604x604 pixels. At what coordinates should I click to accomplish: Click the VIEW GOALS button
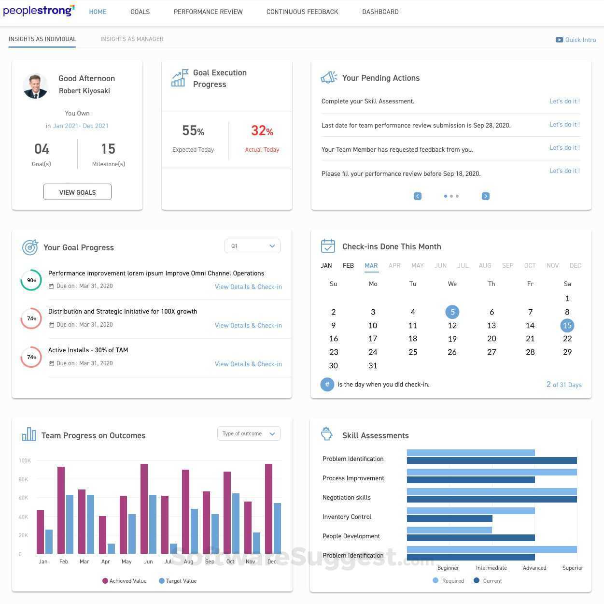(x=77, y=192)
